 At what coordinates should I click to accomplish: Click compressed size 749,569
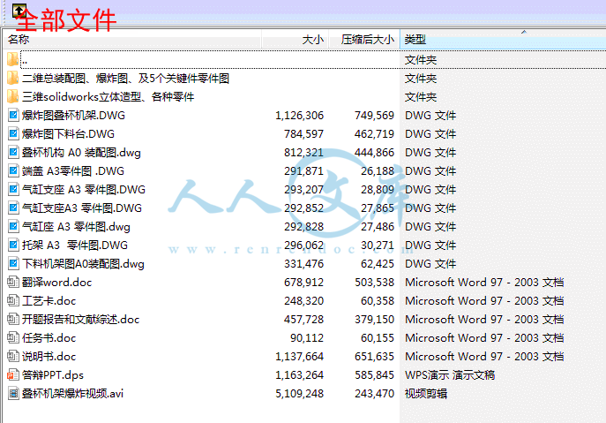374,116
